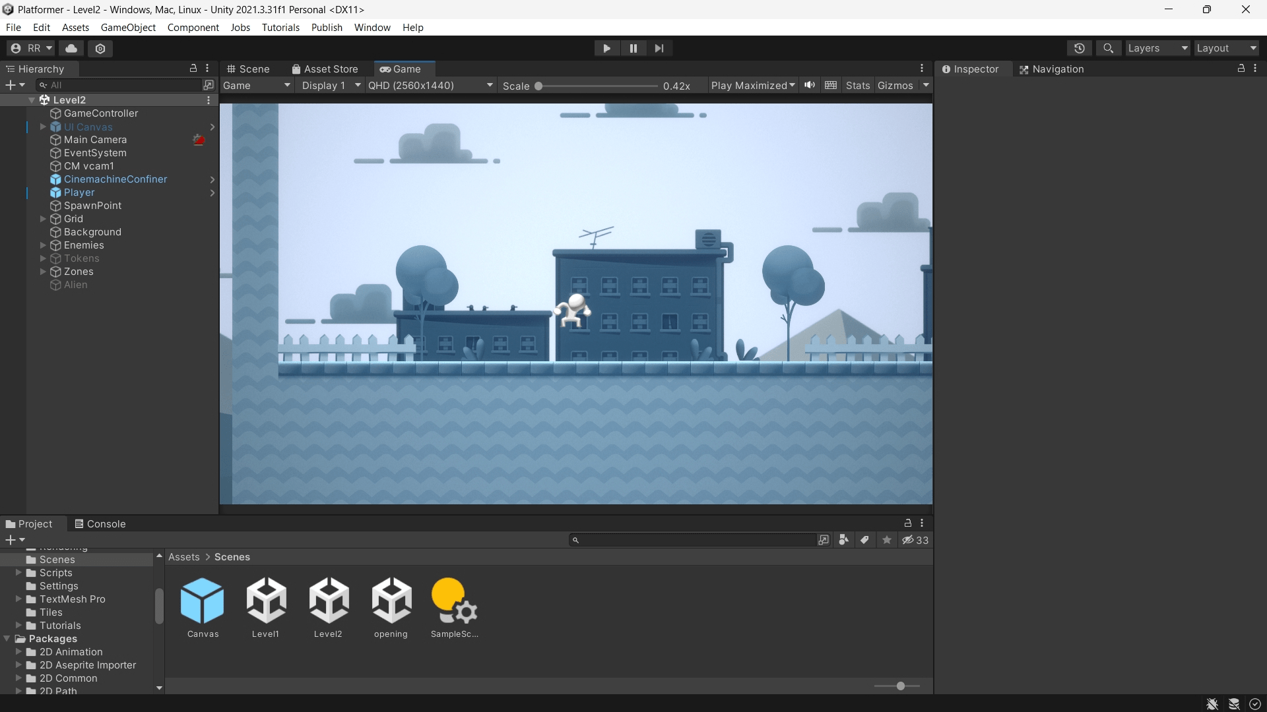1267x712 pixels.
Task: Select the Level1 scene asset
Action: click(266, 608)
